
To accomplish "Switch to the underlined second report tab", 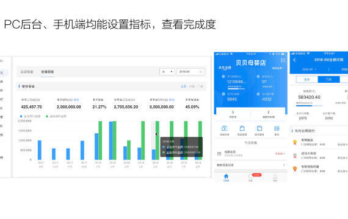I will click(48, 72).
